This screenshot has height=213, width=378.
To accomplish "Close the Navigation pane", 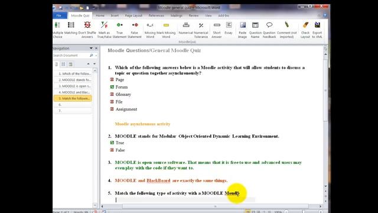I will (x=96, y=49).
